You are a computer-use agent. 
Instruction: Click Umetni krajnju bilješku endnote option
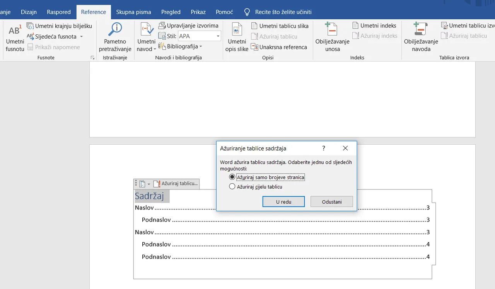point(59,26)
